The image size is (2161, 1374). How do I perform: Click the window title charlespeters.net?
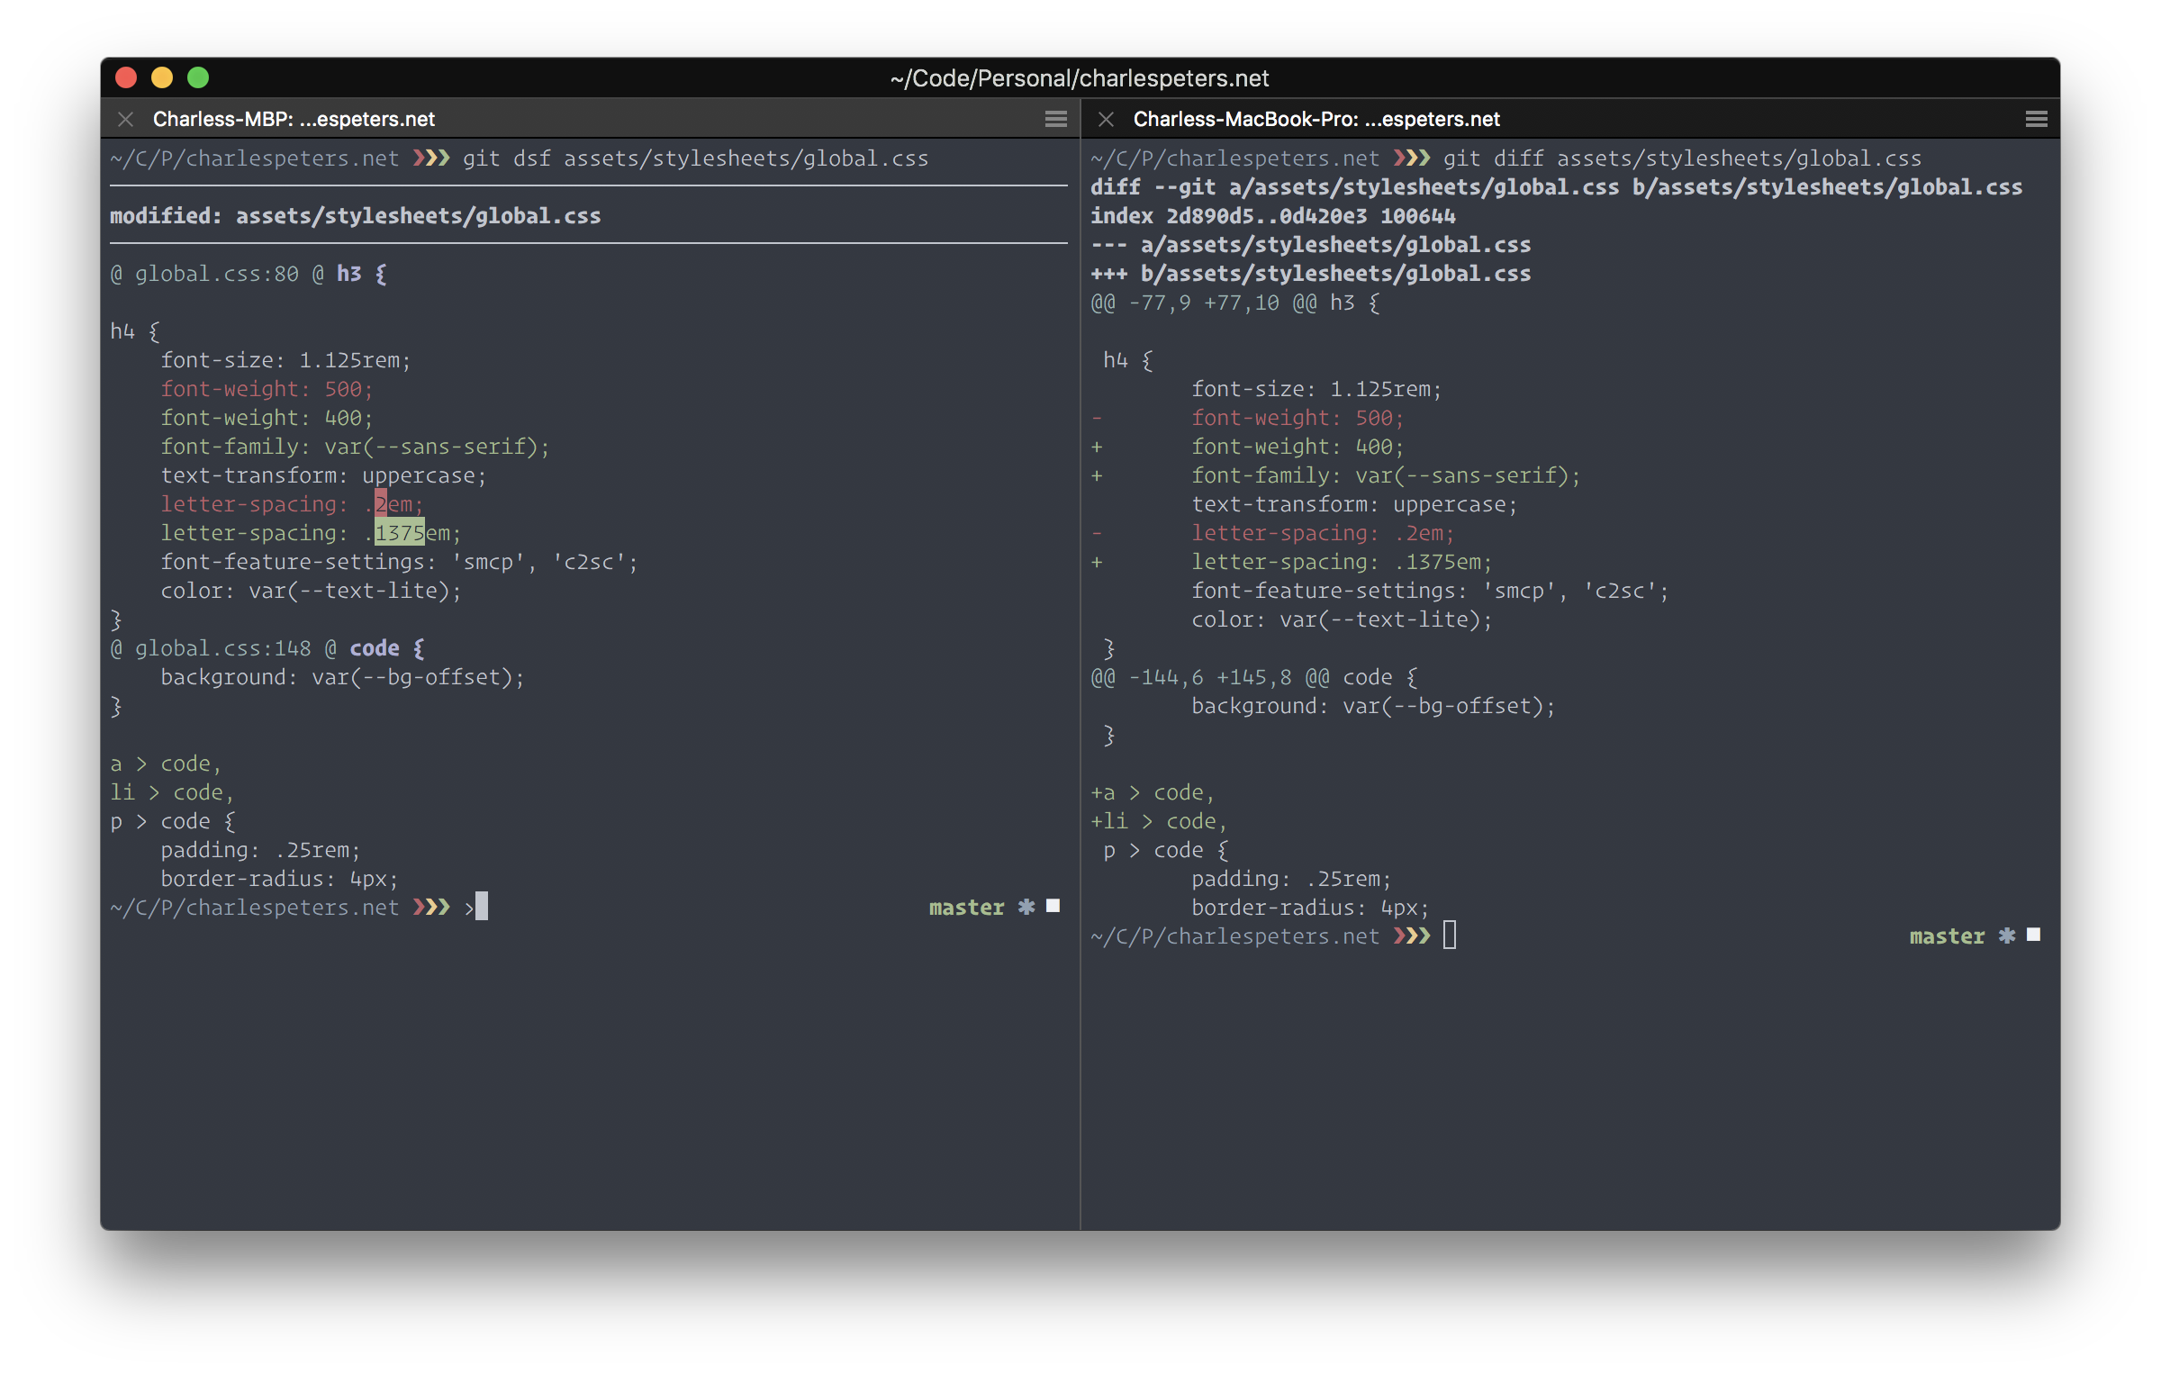pyautogui.click(x=1079, y=77)
